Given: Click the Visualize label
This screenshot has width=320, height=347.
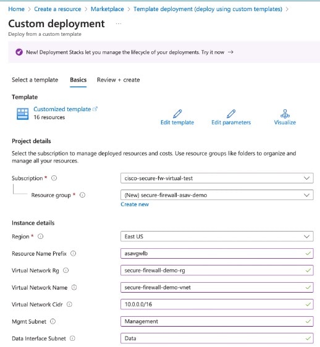Looking at the screenshot, I should click(x=285, y=122).
